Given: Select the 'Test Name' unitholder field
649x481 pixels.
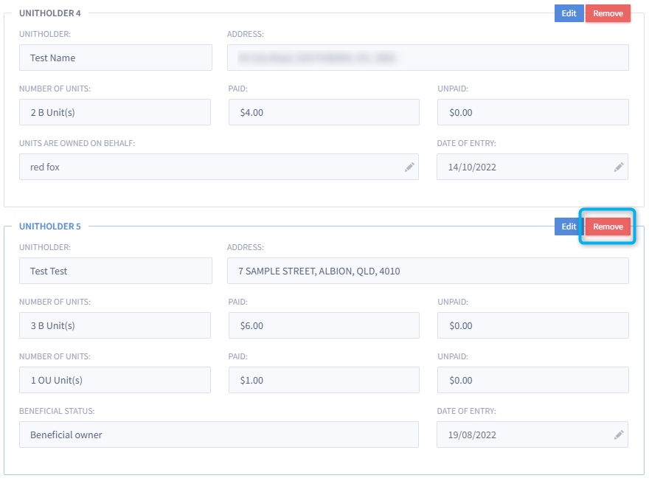Looking at the screenshot, I should coord(116,58).
